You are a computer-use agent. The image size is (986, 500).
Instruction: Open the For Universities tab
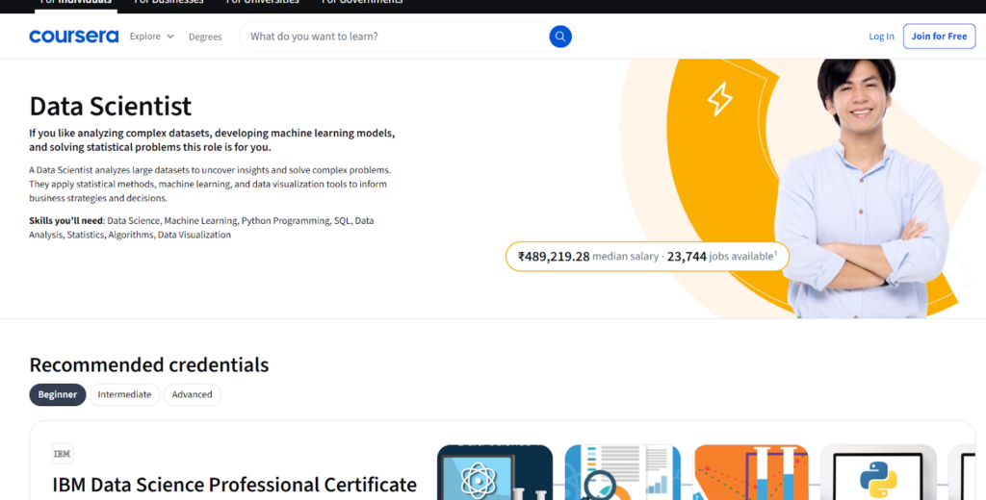(261, 2)
